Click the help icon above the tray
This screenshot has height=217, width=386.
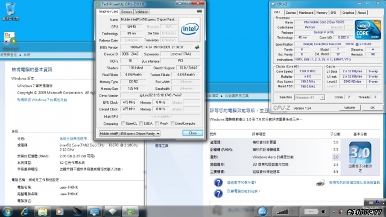pos(378,203)
